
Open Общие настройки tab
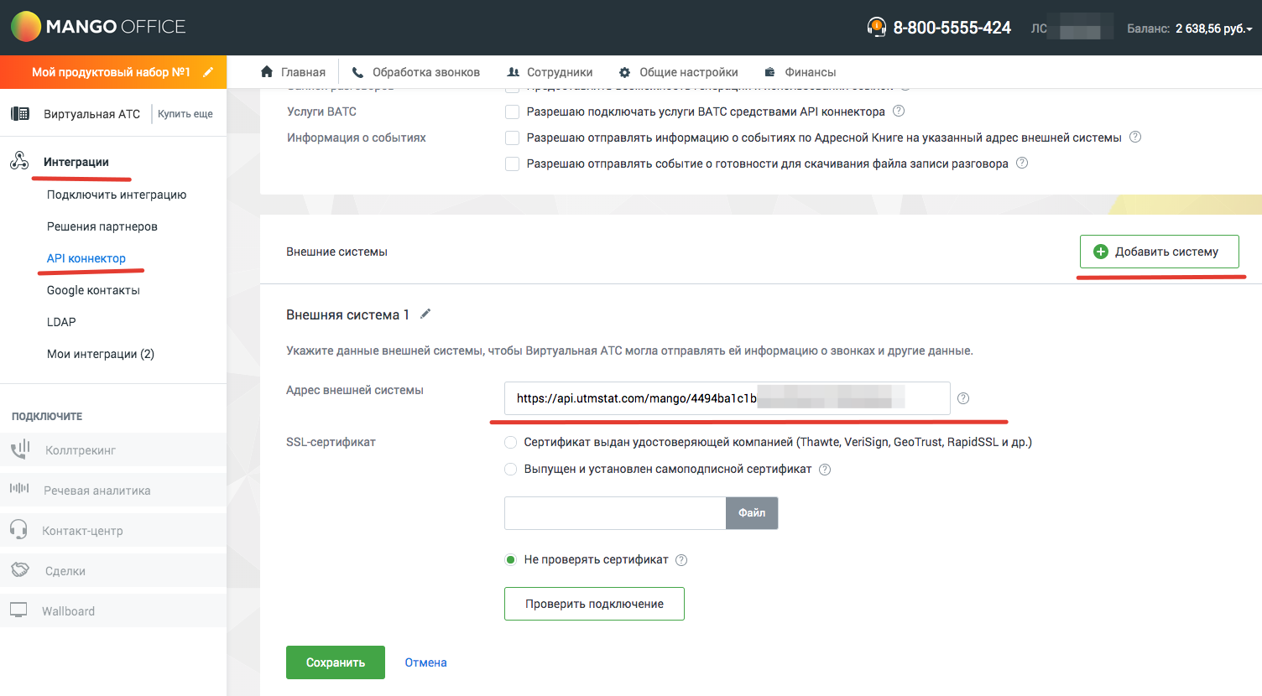[x=678, y=72]
